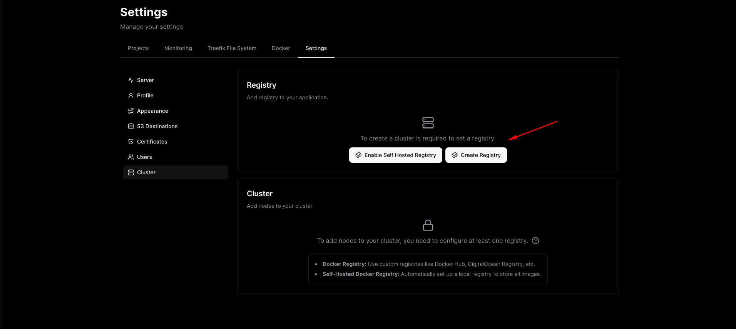Click 'To create a cluster is required' message
The width and height of the screenshot is (736, 329).
(428, 138)
